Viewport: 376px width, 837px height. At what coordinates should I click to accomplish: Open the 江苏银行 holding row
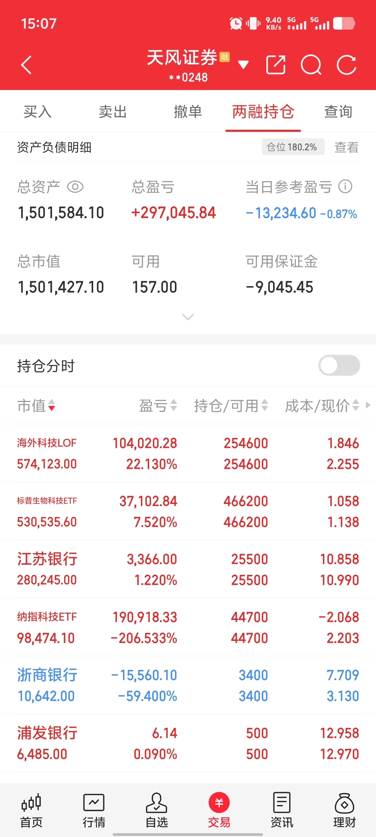coord(188,569)
